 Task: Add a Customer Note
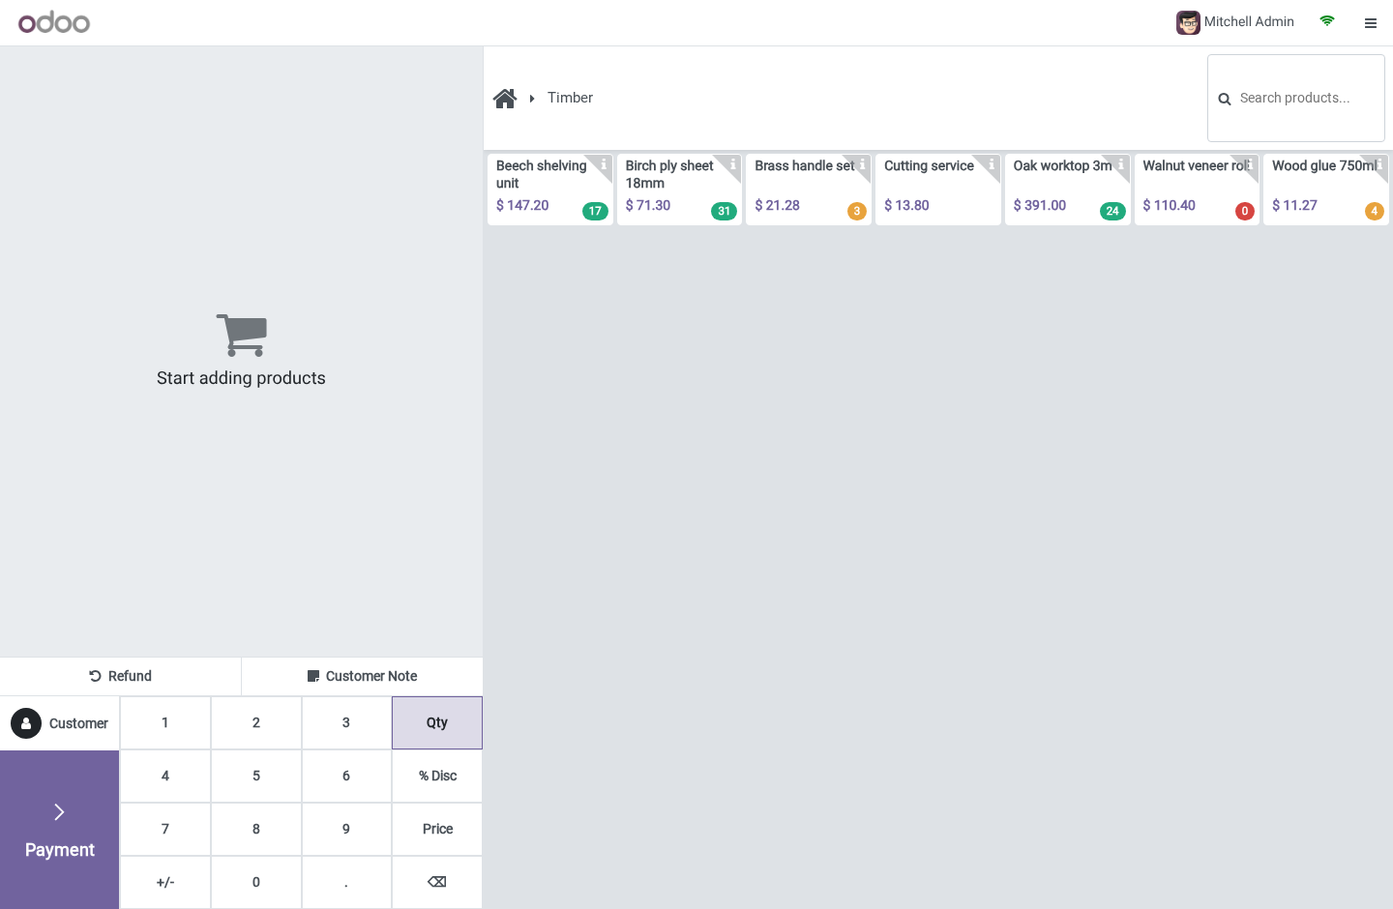coord(363,676)
